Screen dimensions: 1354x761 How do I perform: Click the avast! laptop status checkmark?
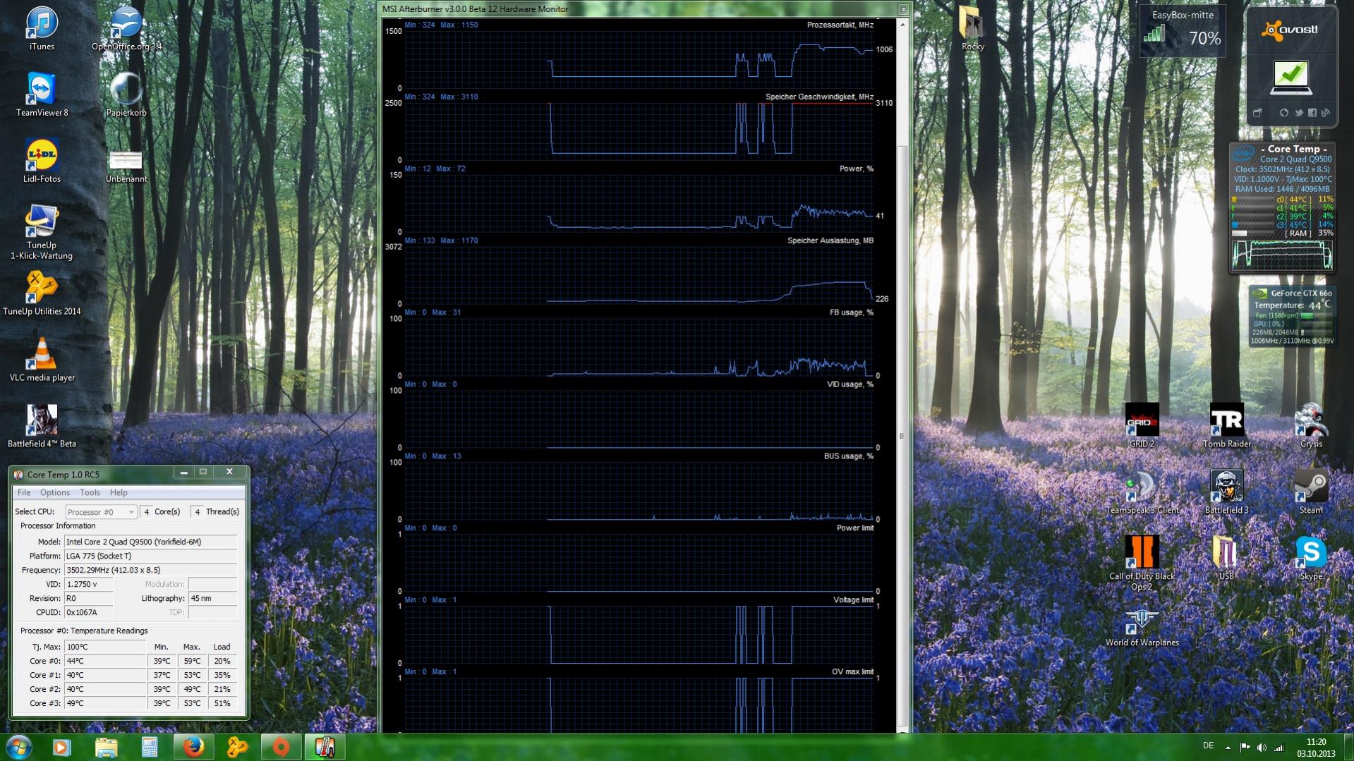tap(1291, 77)
